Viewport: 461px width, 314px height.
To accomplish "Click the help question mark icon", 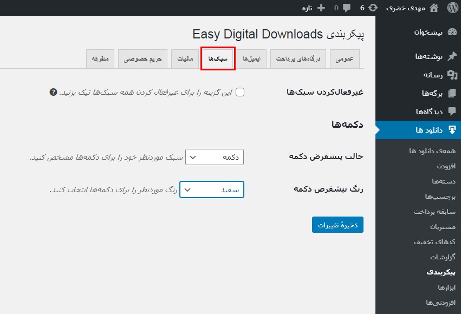I will 53,92.
